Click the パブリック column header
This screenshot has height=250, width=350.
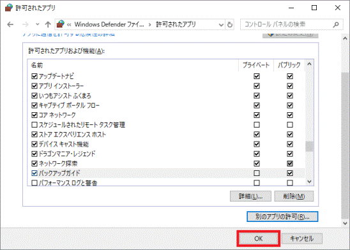(289, 65)
